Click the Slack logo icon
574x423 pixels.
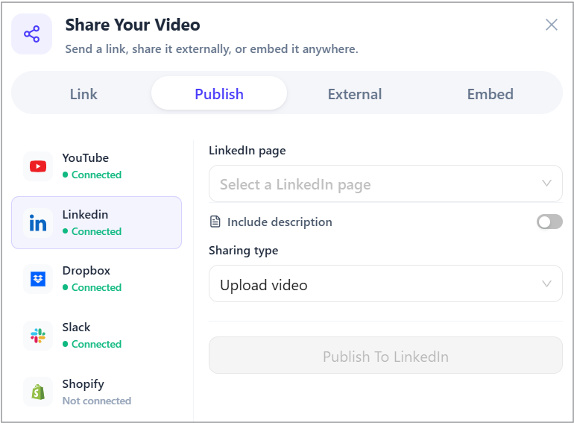[38, 336]
